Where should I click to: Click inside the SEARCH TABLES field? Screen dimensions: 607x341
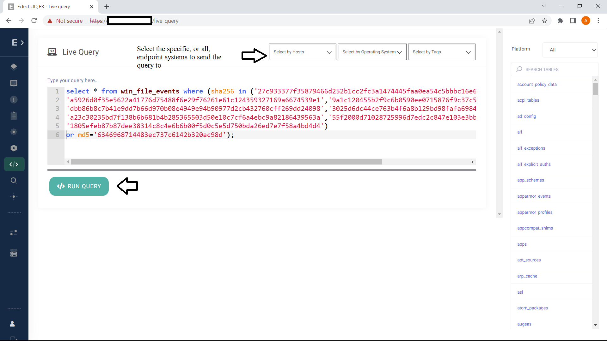pyautogui.click(x=555, y=69)
